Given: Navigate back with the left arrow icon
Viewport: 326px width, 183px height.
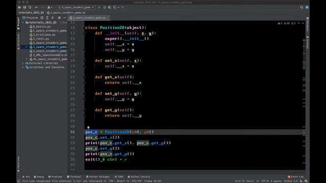Looking at the screenshot, I should [37, 7].
